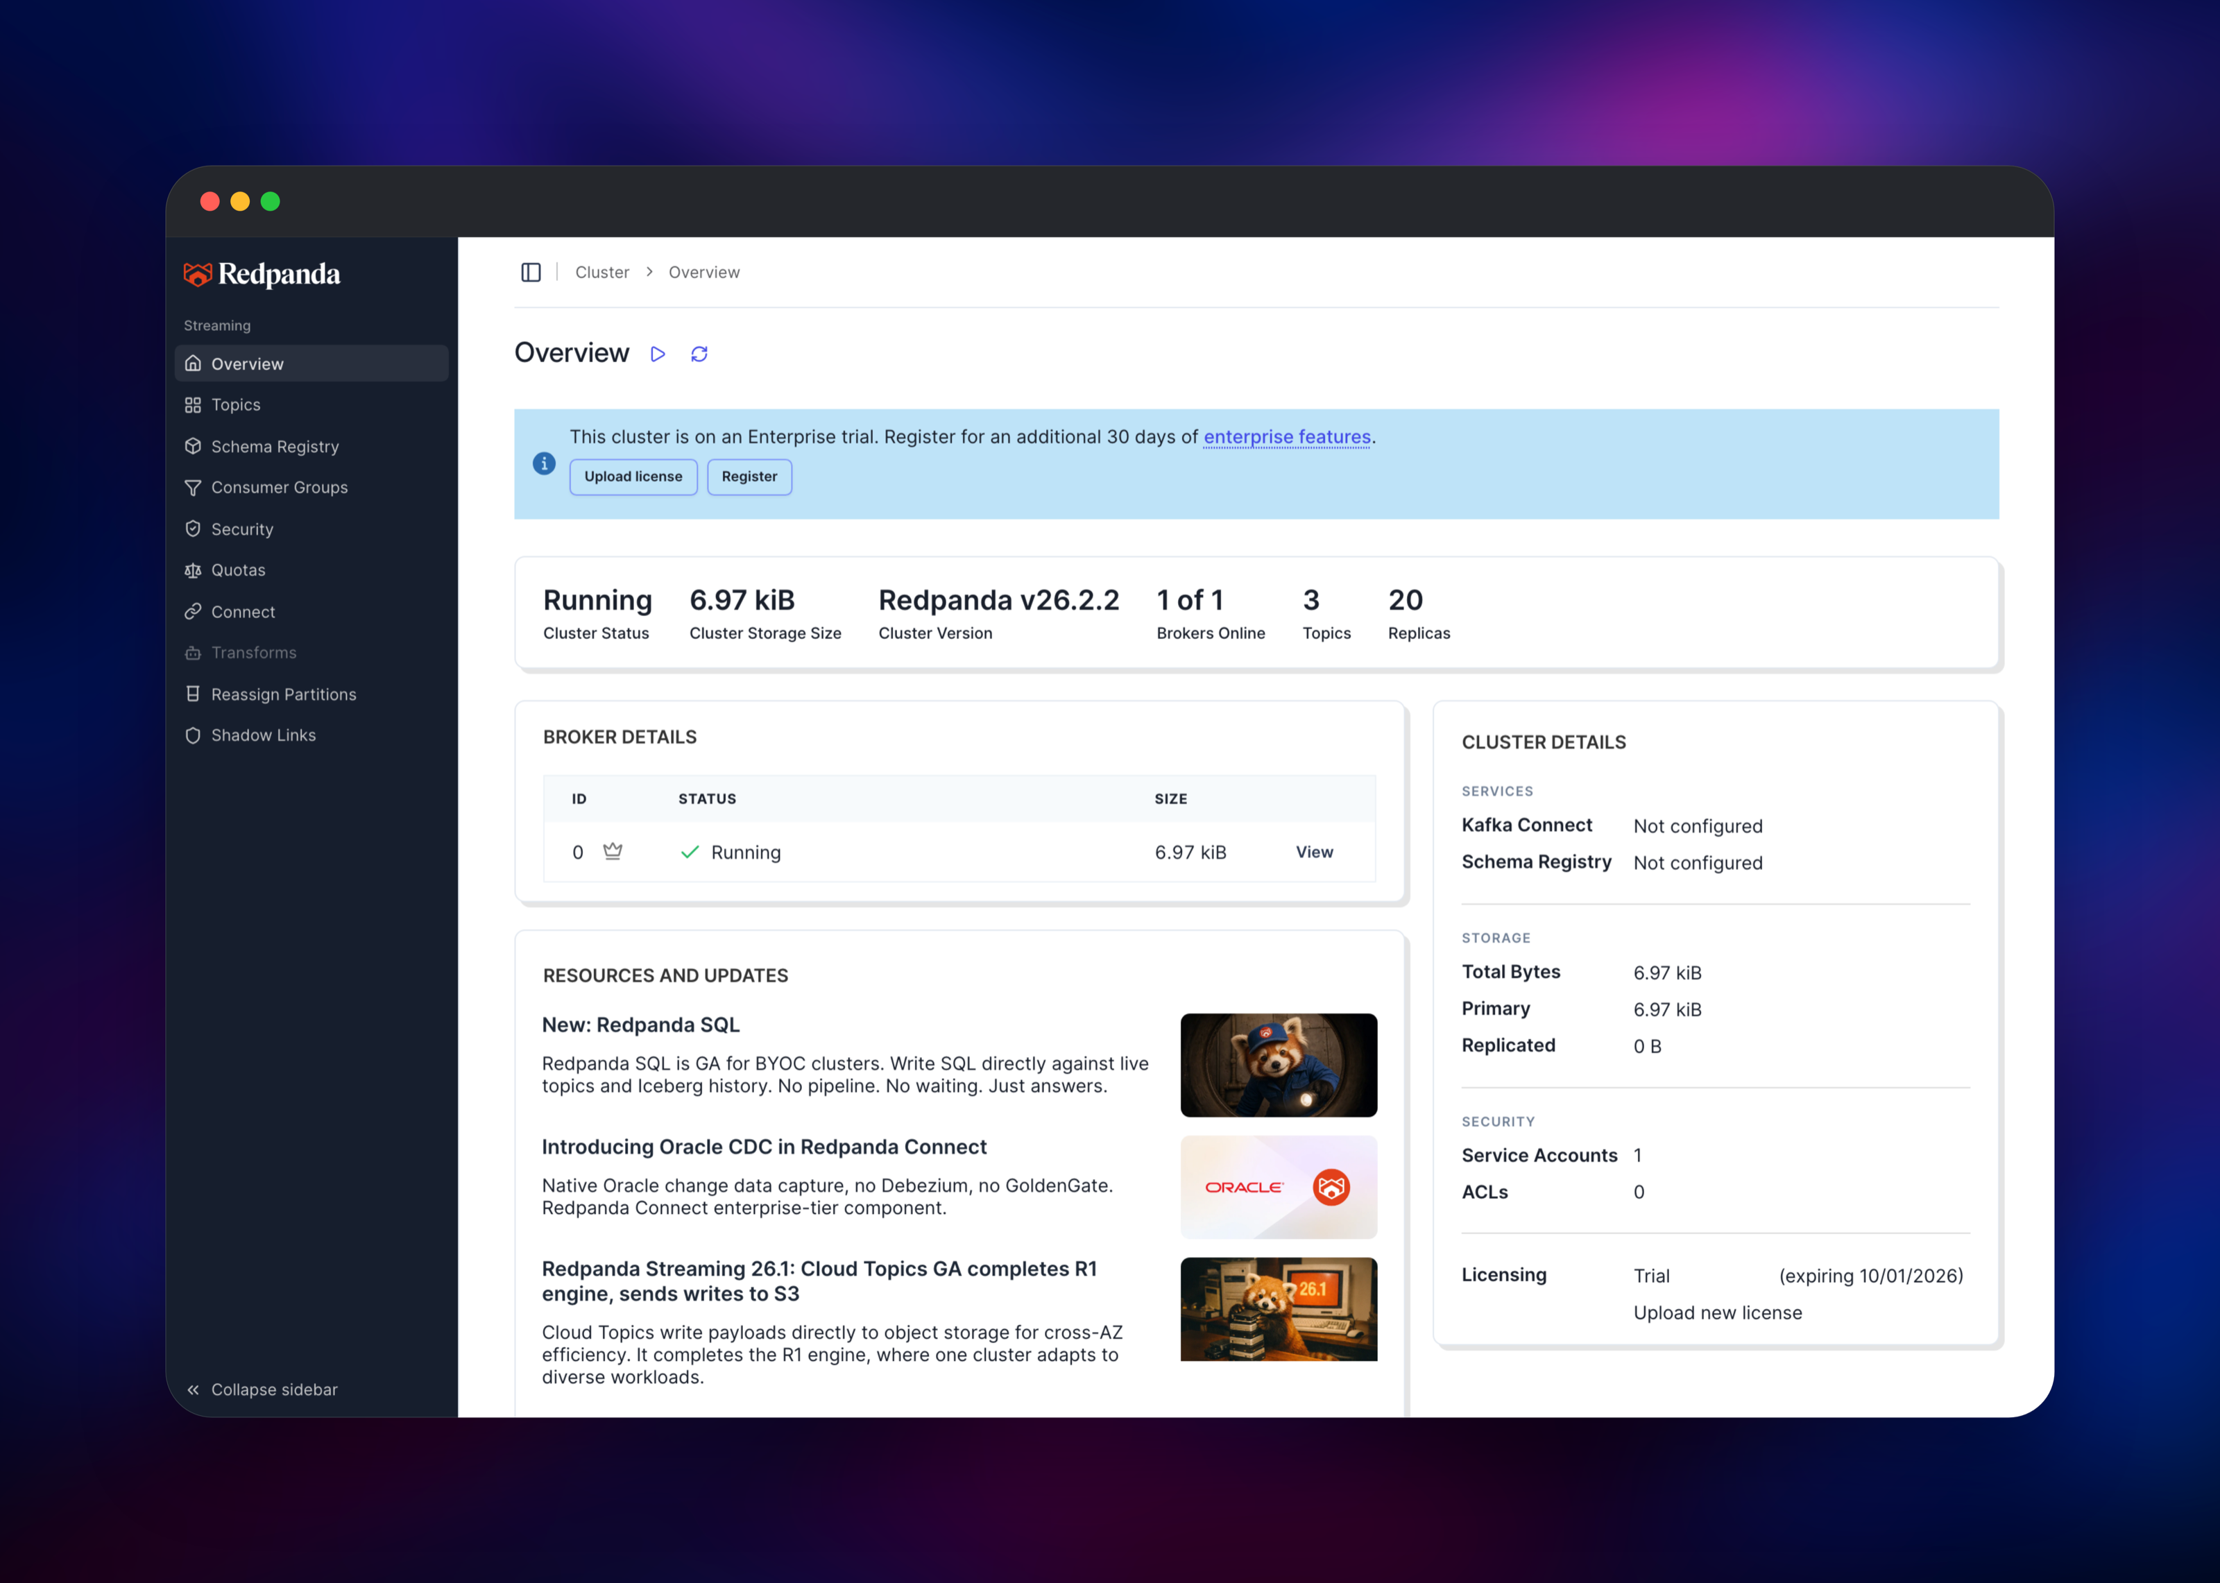Click the play icon next to Overview
The height and width of the screenshot is (1583, 2220).
click(658, 354)
